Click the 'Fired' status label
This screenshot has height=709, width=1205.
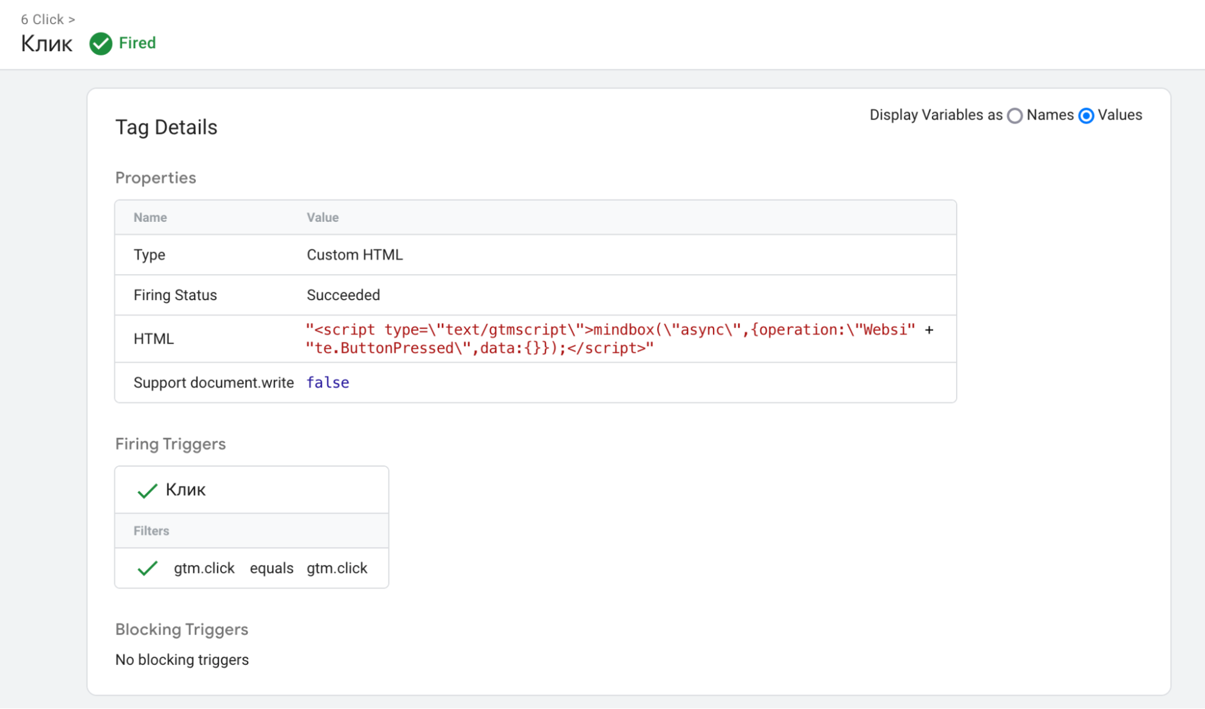point(137,43)
